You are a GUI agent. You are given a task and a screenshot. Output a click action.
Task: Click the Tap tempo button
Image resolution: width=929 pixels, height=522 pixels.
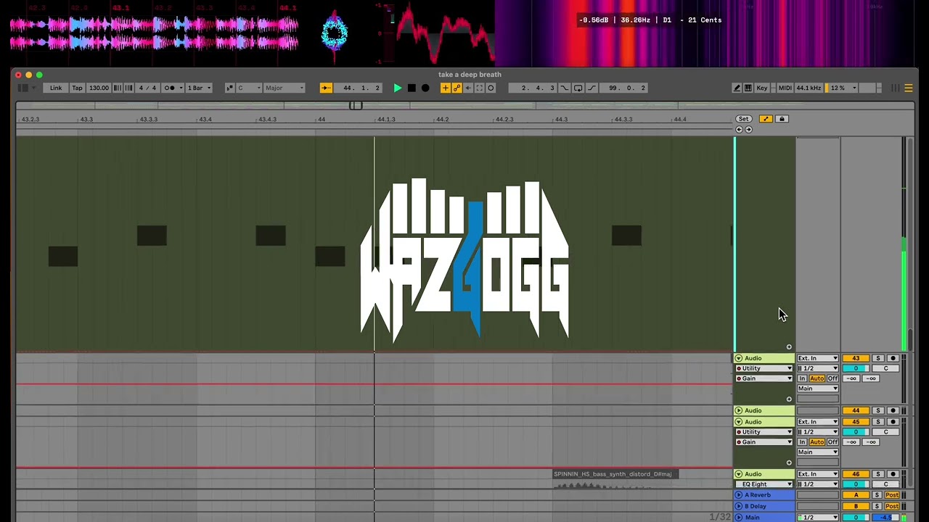pyautogui.click(x=77, y=88)
